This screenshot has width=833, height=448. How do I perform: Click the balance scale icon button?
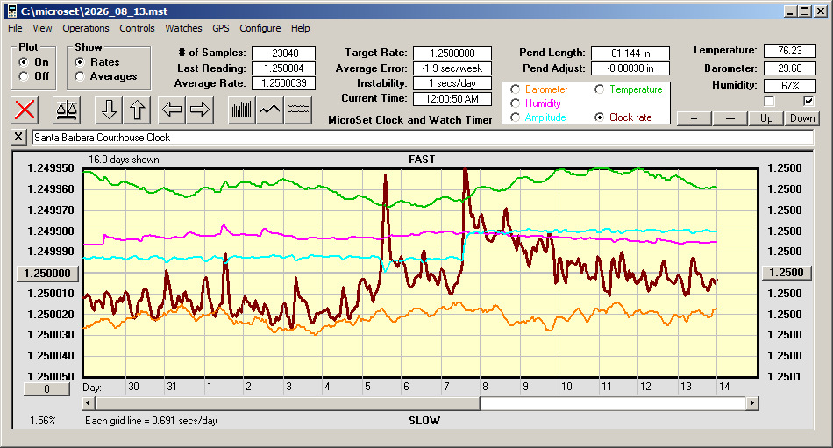67,110
